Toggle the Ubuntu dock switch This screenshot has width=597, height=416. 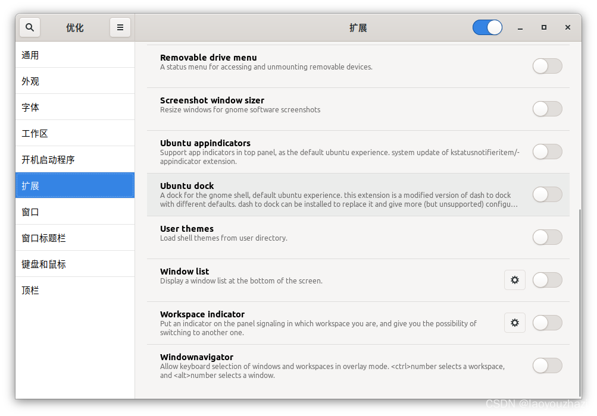coord(548,194)
